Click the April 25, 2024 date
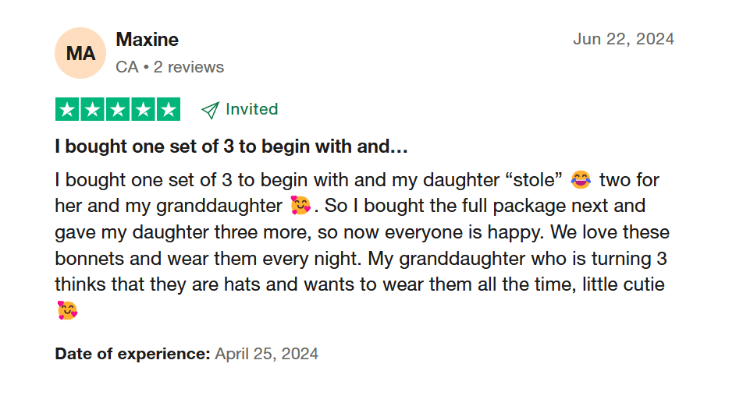This screenshot has height=399, width=743. [266, 354]
